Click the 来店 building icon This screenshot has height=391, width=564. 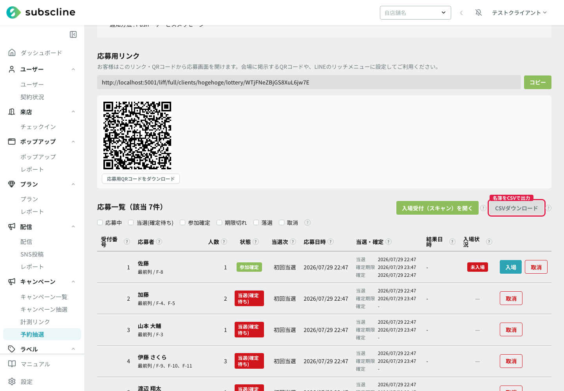point(12,112)
